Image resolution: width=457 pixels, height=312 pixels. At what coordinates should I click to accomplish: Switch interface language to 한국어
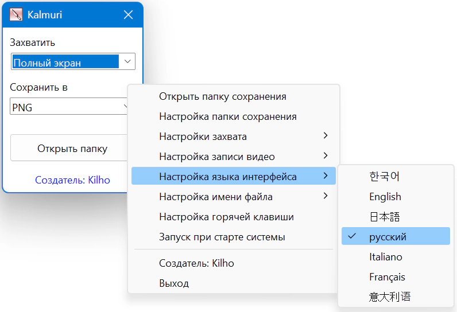[384, 176]
